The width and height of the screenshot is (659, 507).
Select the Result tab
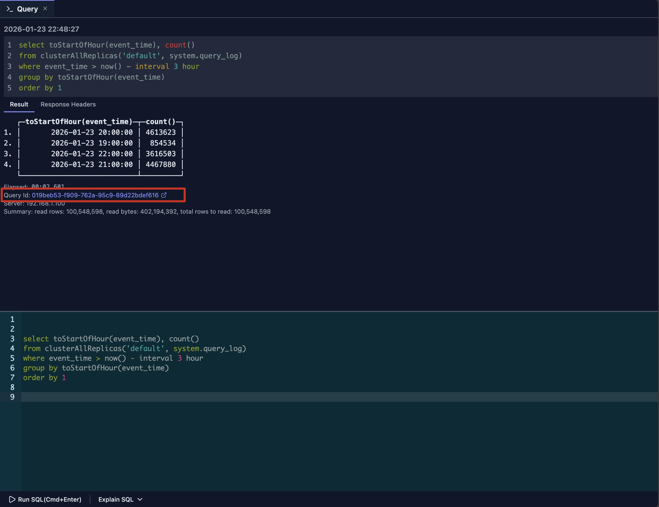tap(19, 104)
